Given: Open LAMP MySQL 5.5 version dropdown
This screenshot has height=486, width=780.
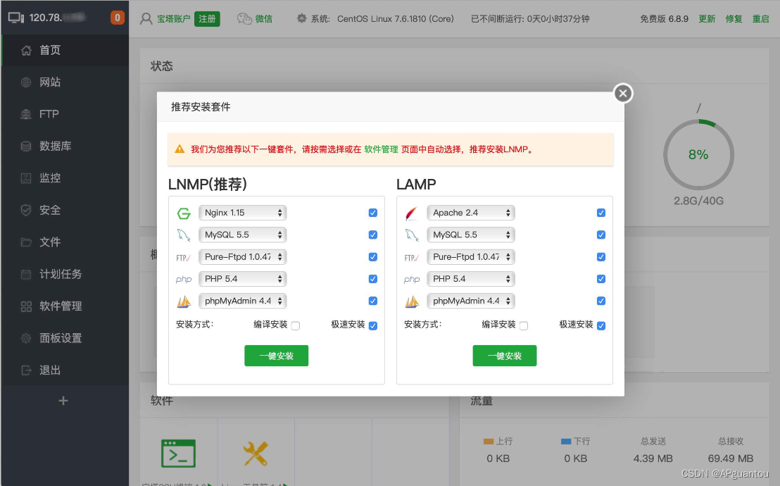Looking at the screenshot, I should [470, 235].
